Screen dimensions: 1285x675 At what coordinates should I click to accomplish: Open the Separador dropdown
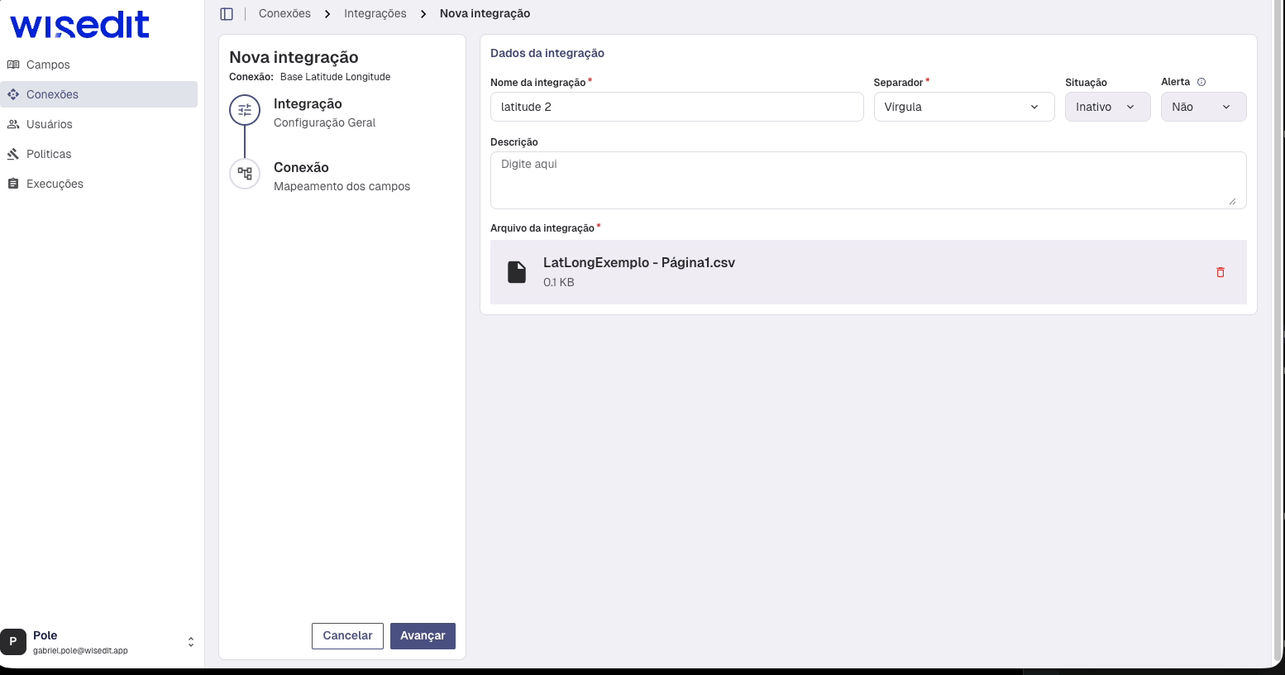pos(963,107)
